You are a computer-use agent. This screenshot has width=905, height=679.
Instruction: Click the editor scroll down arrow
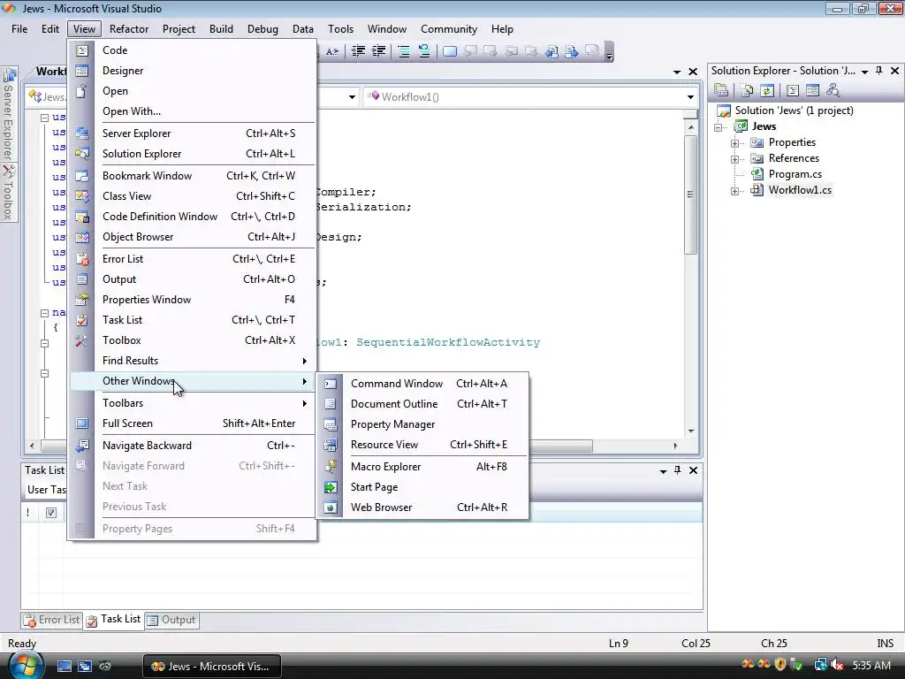click(690, 431)
